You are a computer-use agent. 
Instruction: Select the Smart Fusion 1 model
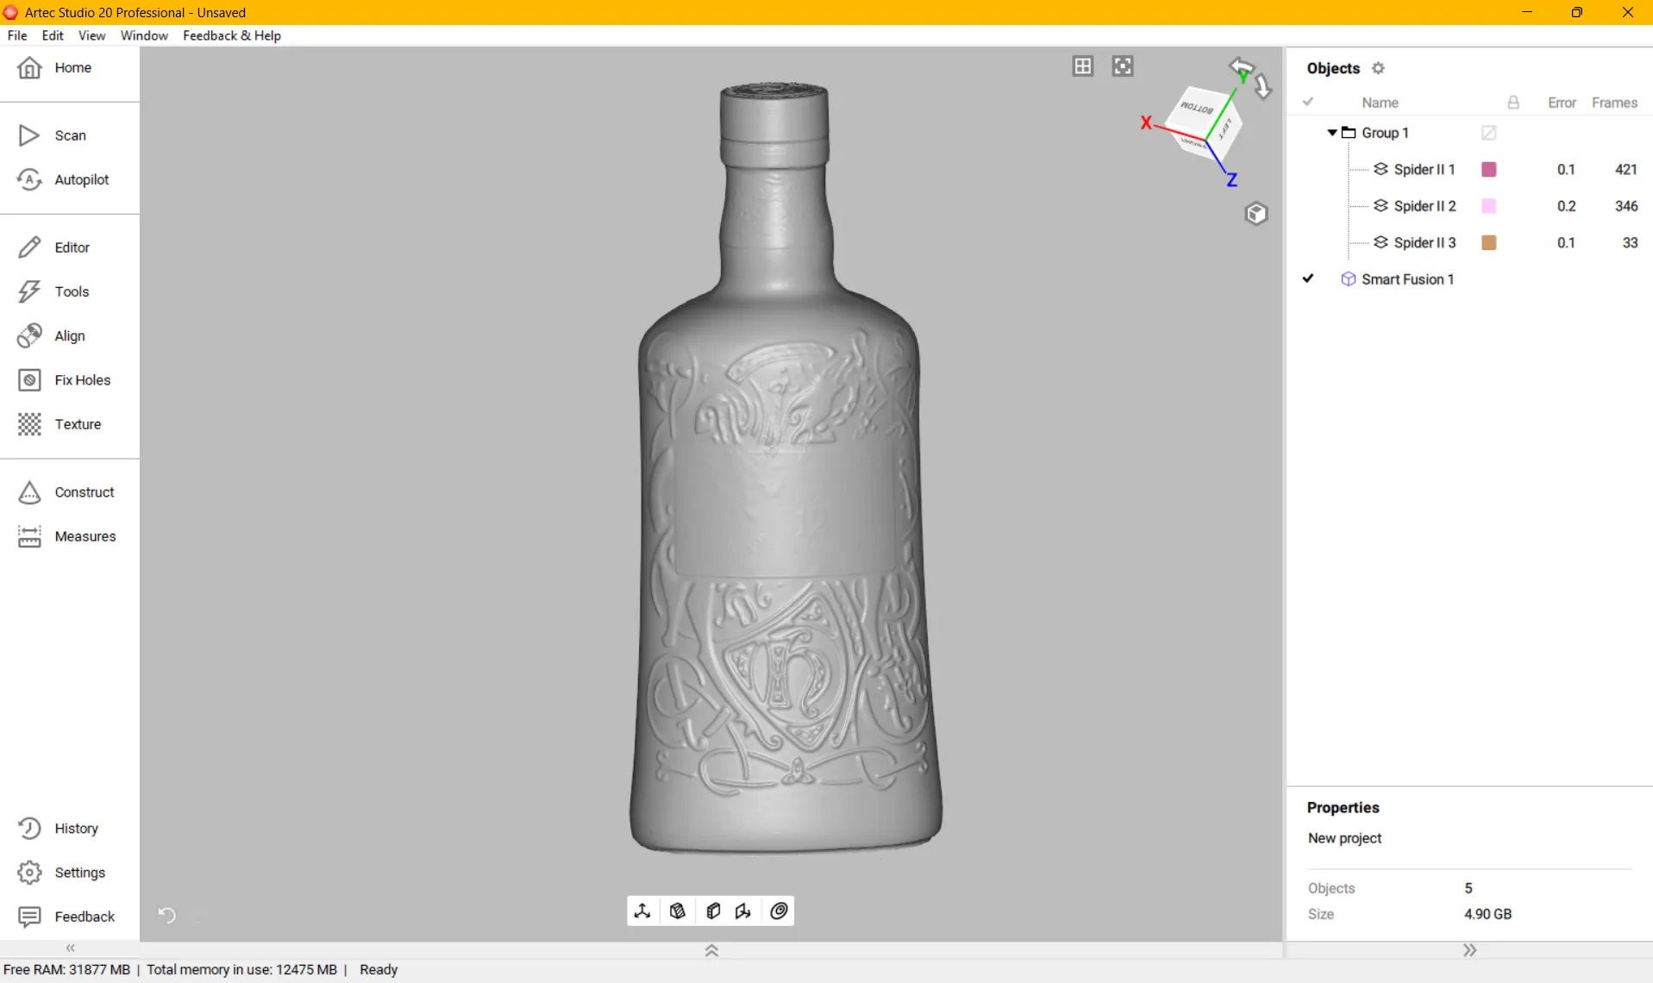[x=1407, y=279]
